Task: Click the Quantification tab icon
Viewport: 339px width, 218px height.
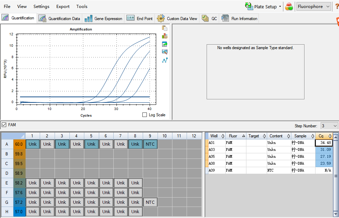Action: (x=5, y=18)
